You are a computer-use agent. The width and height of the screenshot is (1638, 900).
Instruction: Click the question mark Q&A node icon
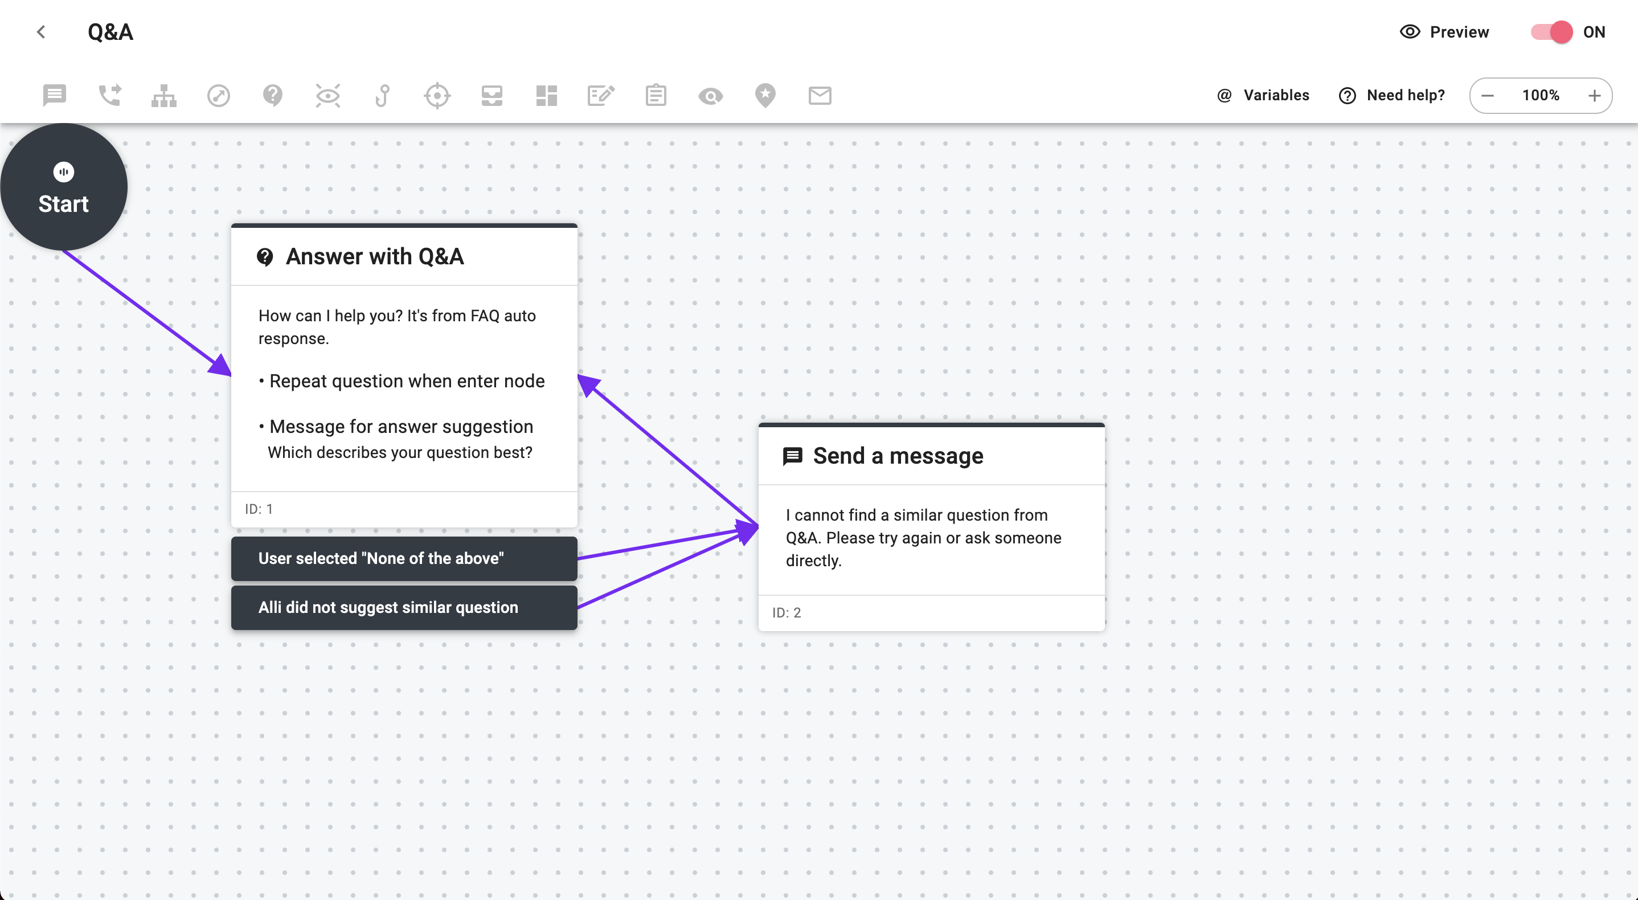[x=273, y=95]
